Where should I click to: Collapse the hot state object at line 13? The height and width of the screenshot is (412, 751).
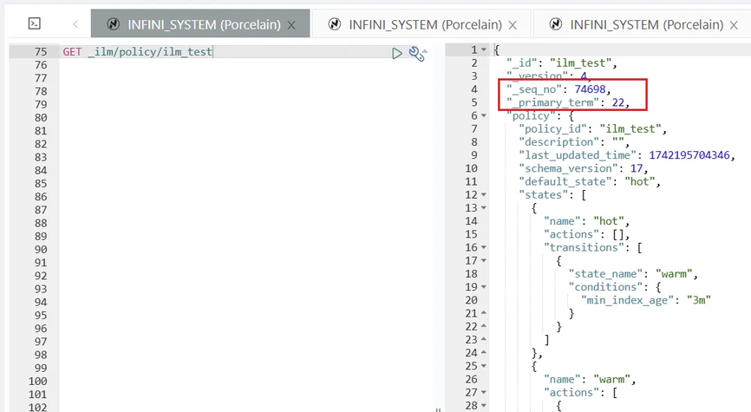(484, 208)
